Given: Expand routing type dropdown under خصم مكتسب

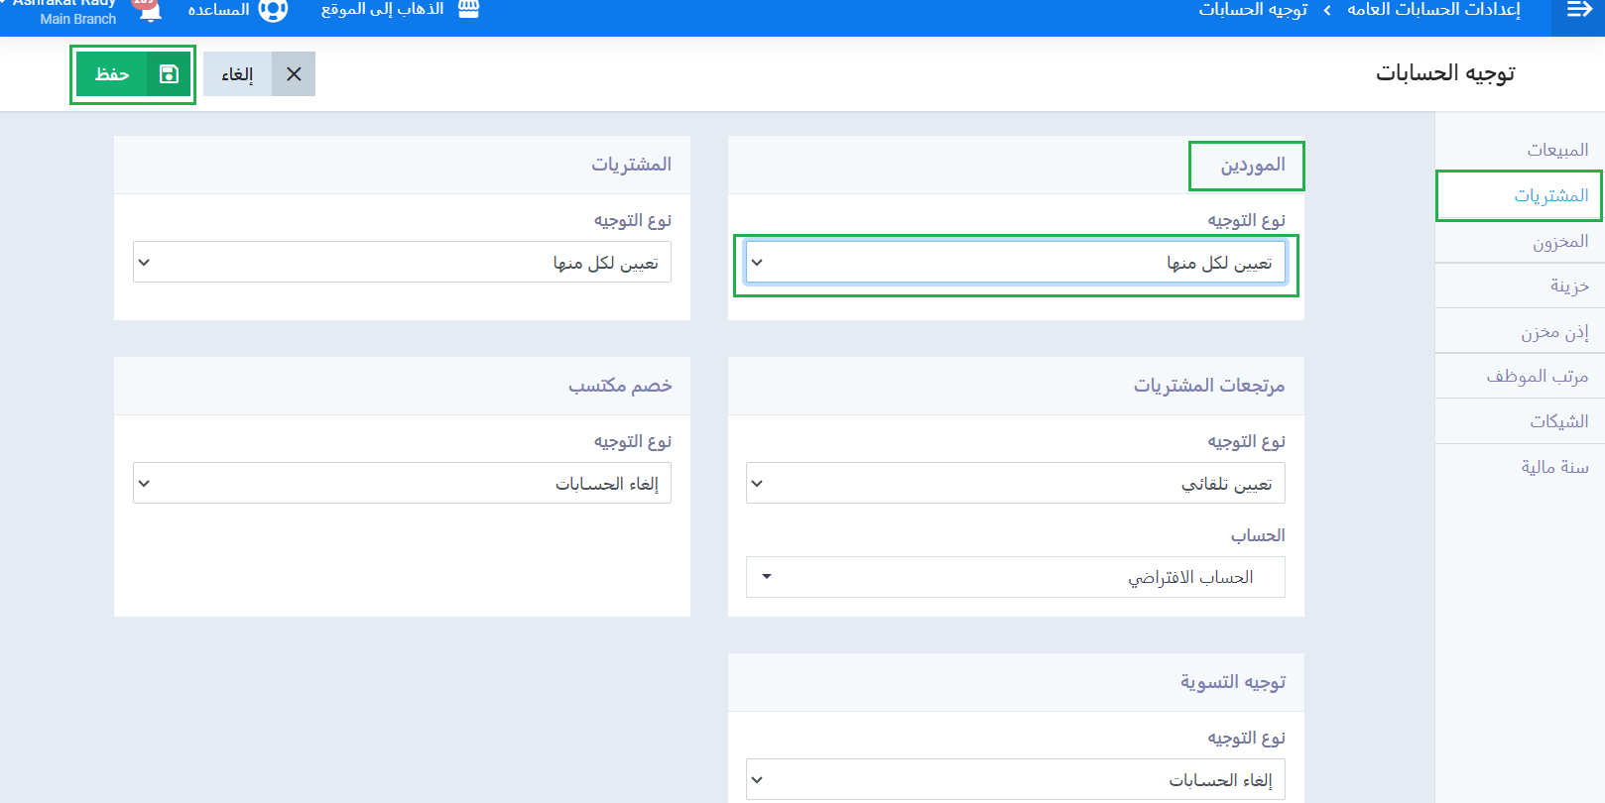Looking at the screenshot, I should tap(402, 484).
